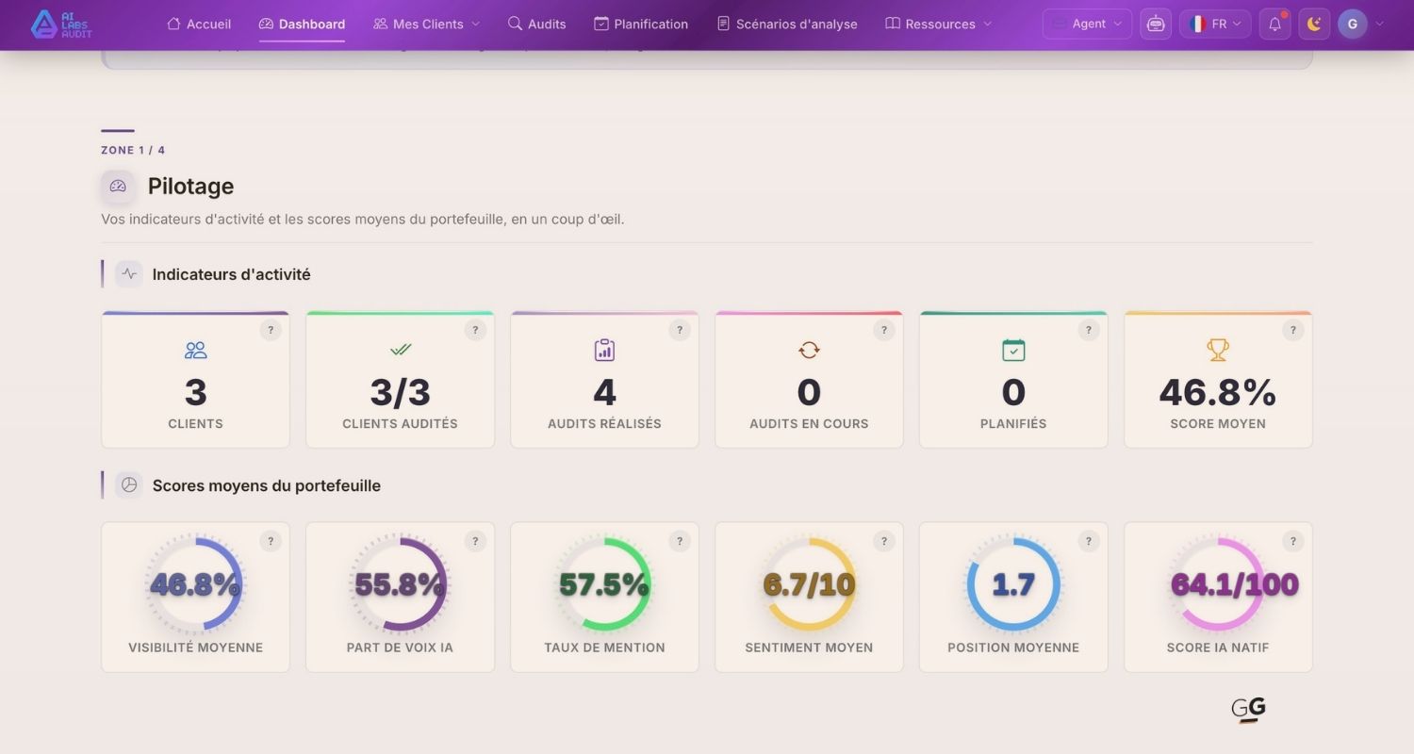Click the 57.5% Taux de mention gauge
The height and width of the screenshot is (754, 1414).
(604, 584)
